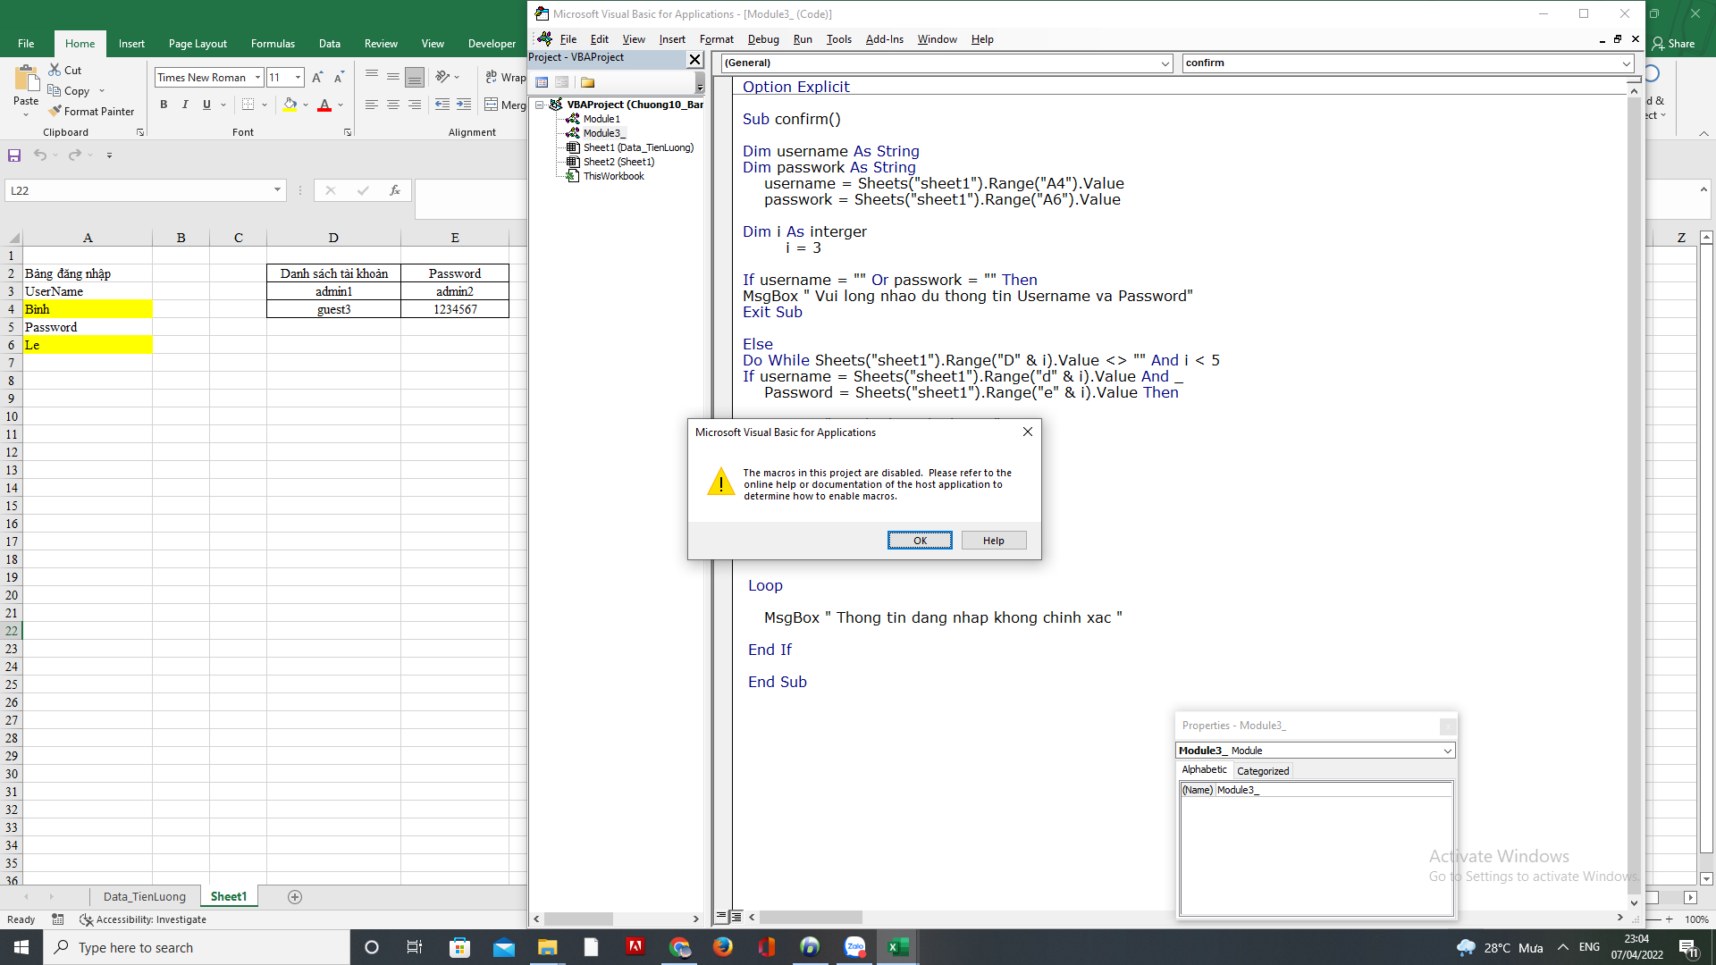
Task: Open the borders icon in Font group
Action: click(x=248, y=105)
